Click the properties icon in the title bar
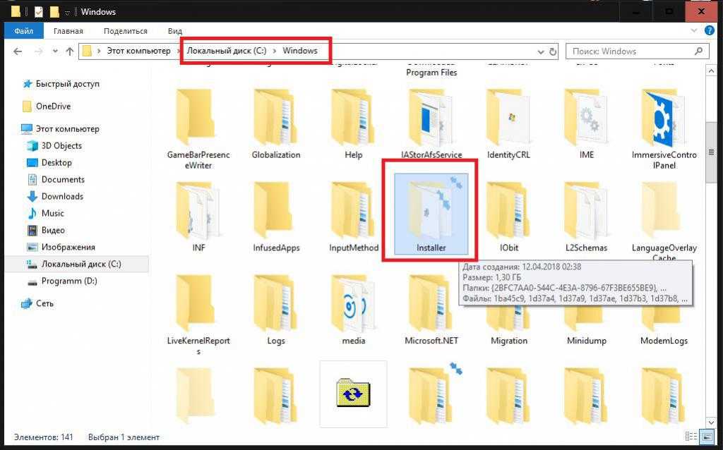723x450 pixels. [40, 11]
